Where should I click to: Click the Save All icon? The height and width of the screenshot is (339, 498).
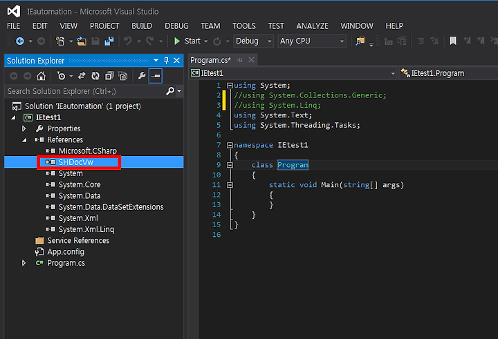tap(109, 41)
